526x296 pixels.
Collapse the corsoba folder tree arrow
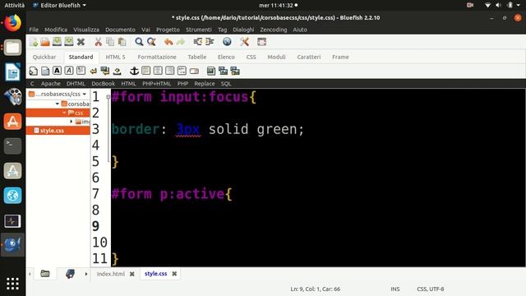58,104
